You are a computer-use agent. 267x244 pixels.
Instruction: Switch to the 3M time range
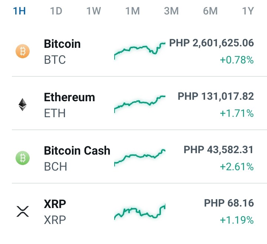click(x=171, y=11)
